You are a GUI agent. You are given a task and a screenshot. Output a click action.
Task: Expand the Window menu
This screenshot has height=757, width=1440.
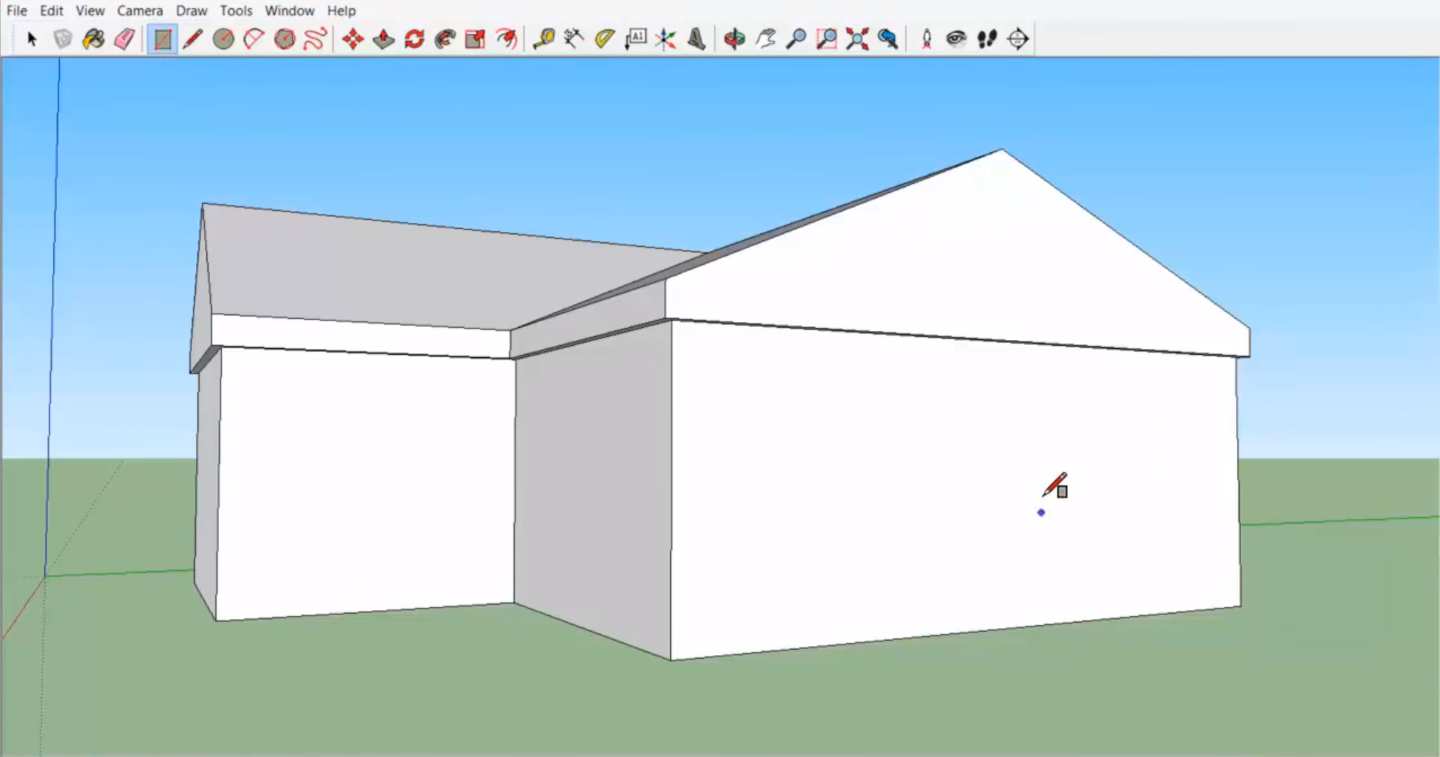(289, 11)
